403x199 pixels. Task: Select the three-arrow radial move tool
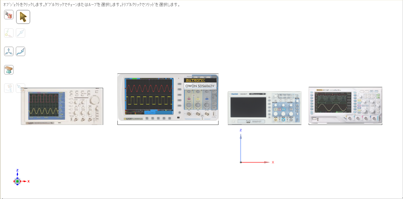point(9,51)
